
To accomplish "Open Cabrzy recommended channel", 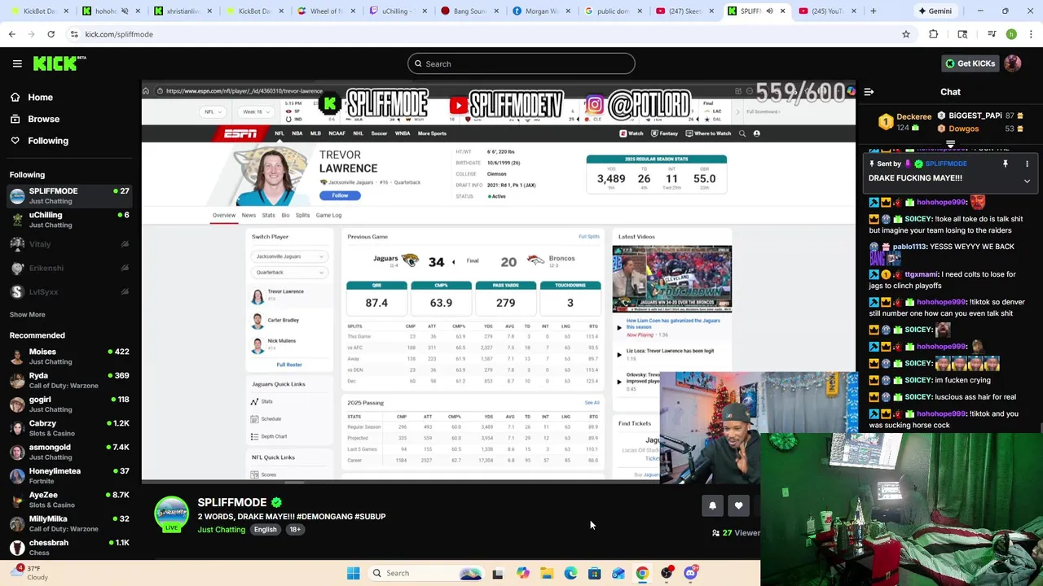I will pyautogui.click(x=70, y=428).
